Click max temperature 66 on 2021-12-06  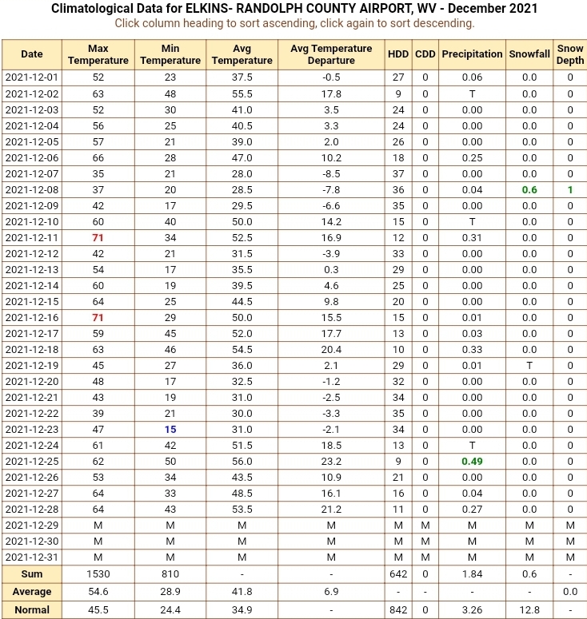coord(98,158)
